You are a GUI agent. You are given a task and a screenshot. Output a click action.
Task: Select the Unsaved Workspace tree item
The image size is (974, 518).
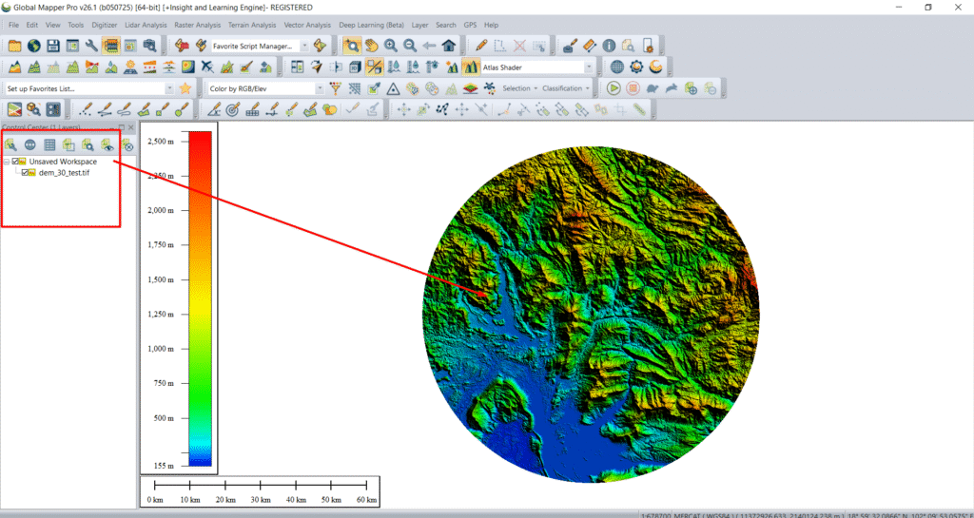point(63,162)
